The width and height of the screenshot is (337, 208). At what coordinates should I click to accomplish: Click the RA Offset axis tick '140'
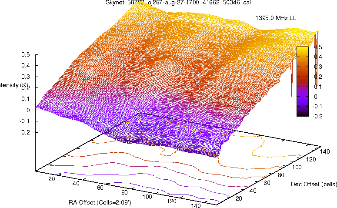point(196,205)
